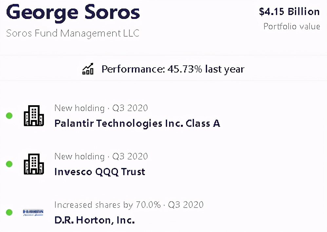Click the Q3 2020 text above D.R. Horton

[186, 205]
